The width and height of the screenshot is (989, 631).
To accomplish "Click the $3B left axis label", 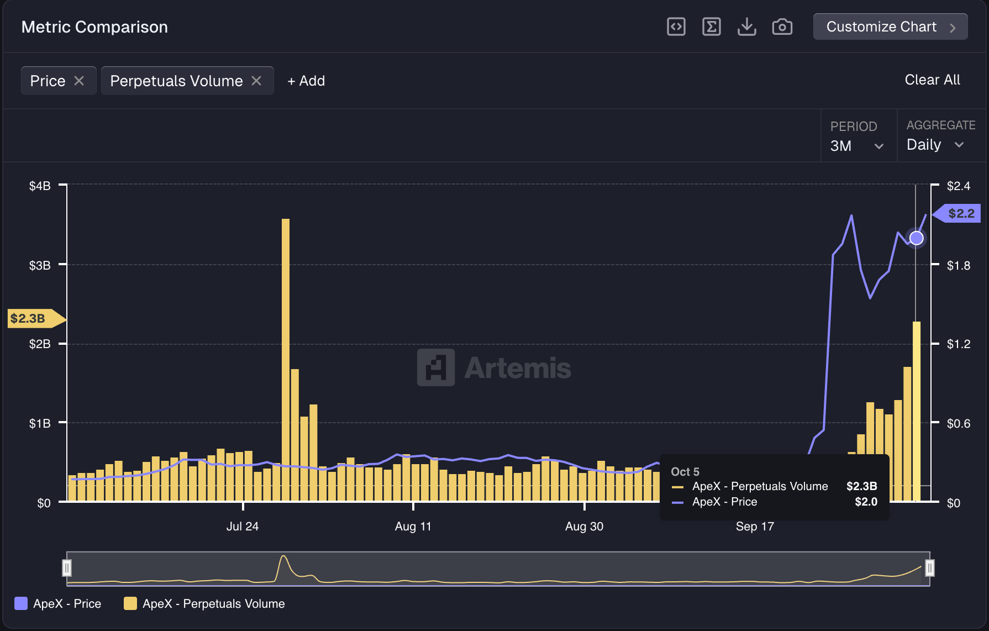I will (40, 265).
